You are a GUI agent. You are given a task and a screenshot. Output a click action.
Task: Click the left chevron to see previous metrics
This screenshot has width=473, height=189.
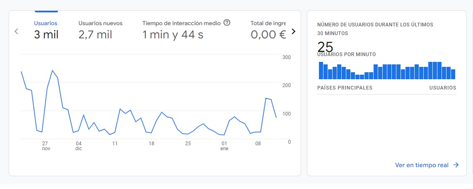[x=16, y=31]
